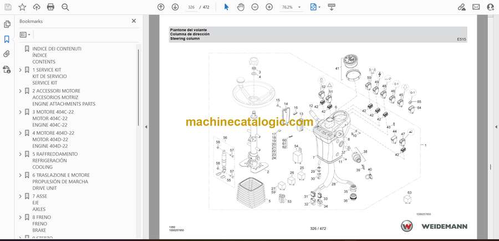Open the fit page display options
This screenshot has height=241, width=499.
pyautogui.click(x=315, y=7)
